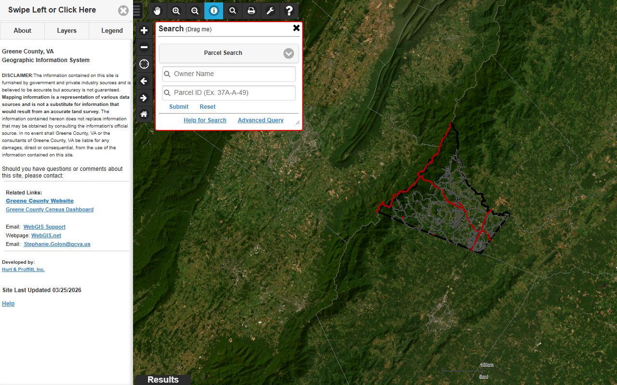Click the Parcel ID input field

(x=229, y=92)
